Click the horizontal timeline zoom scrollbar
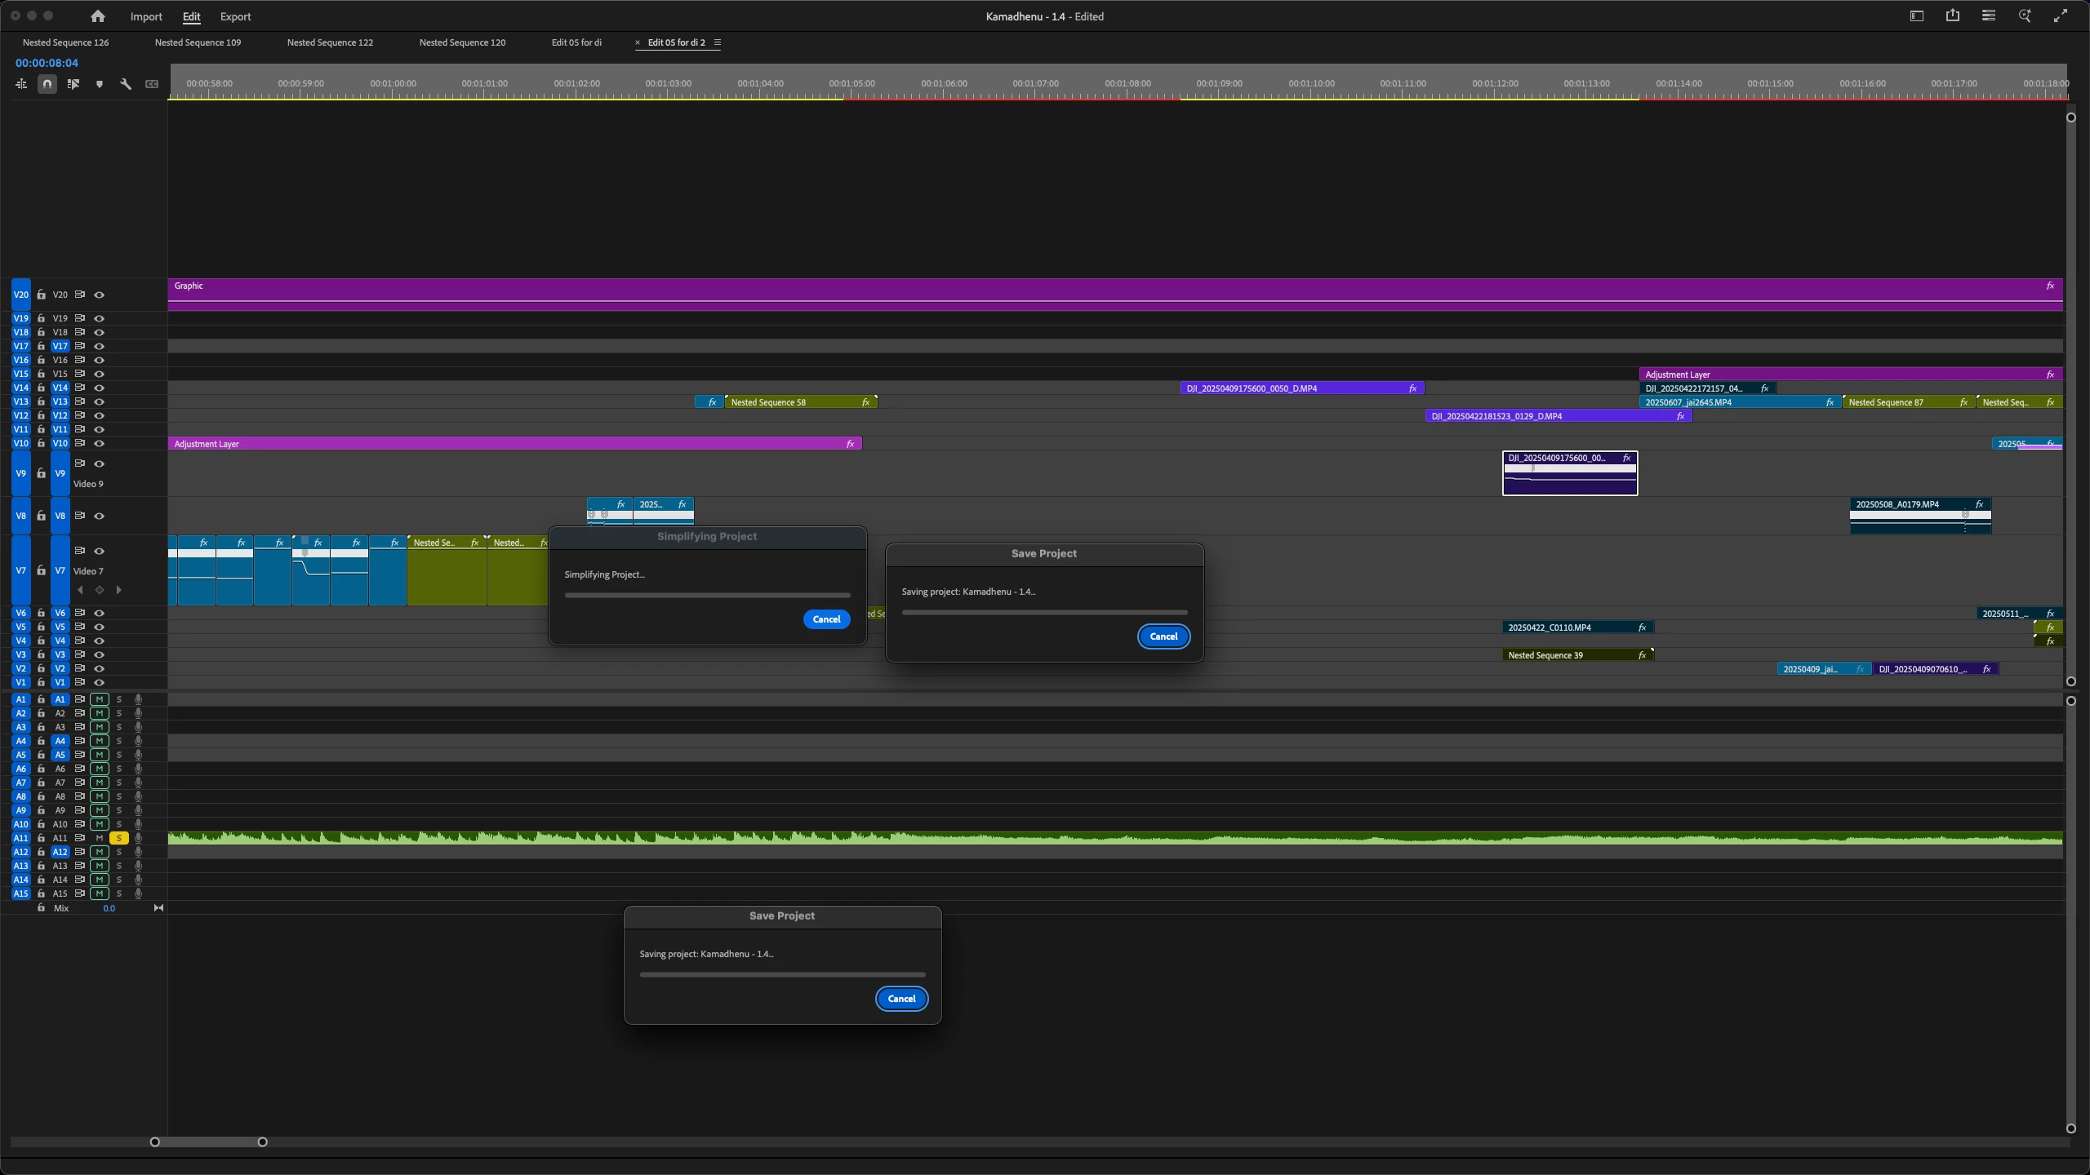The image size is (2090, 1175). pos(208,1142)
